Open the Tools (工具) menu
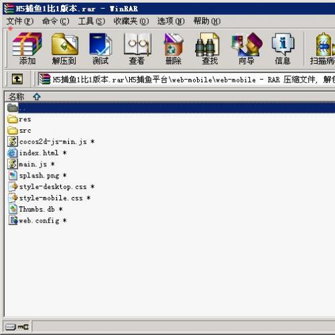The height and width of the screenshot is (335, 335). (92, 21)
